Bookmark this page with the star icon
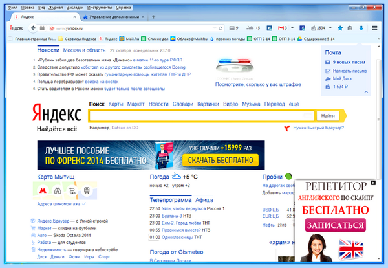Image resolution: width=388 pixels, height=268 pixels. click(340, 28)
